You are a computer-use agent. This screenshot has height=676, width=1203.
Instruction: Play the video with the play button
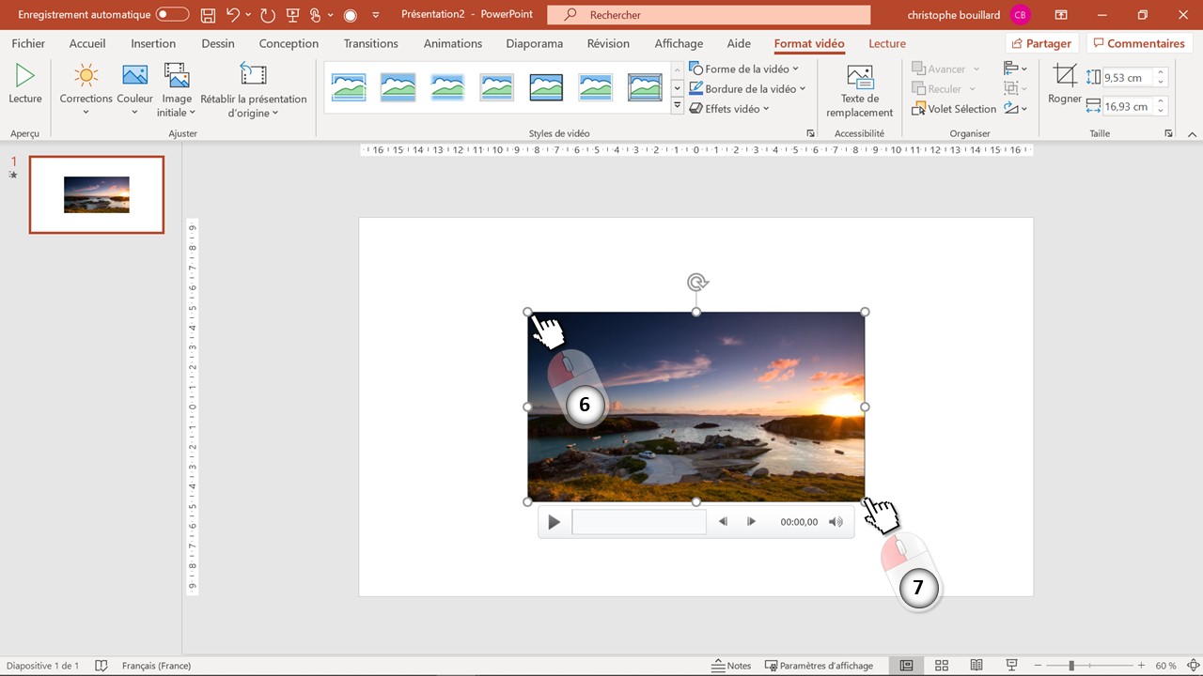[554, 522]
